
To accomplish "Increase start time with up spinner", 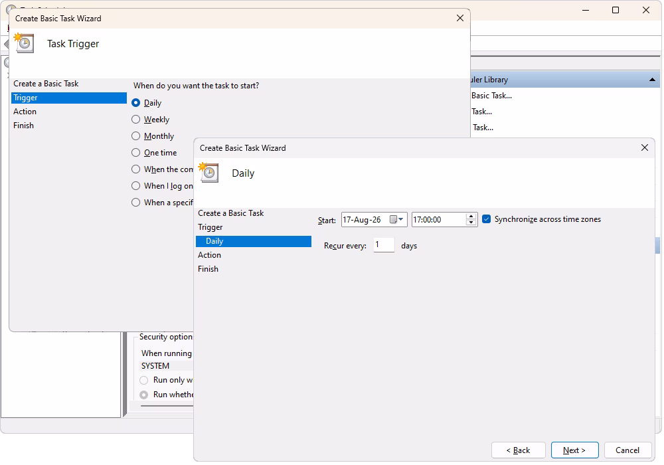I will coord(471,217).
